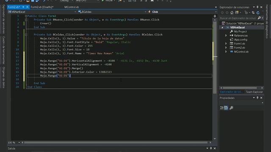This screenshot has width=271, height=152.
Task: Expand the MControl.vb node
Action: [x=226, y=52]
